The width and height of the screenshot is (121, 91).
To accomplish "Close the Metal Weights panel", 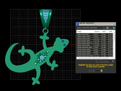I will pos(114,24).
